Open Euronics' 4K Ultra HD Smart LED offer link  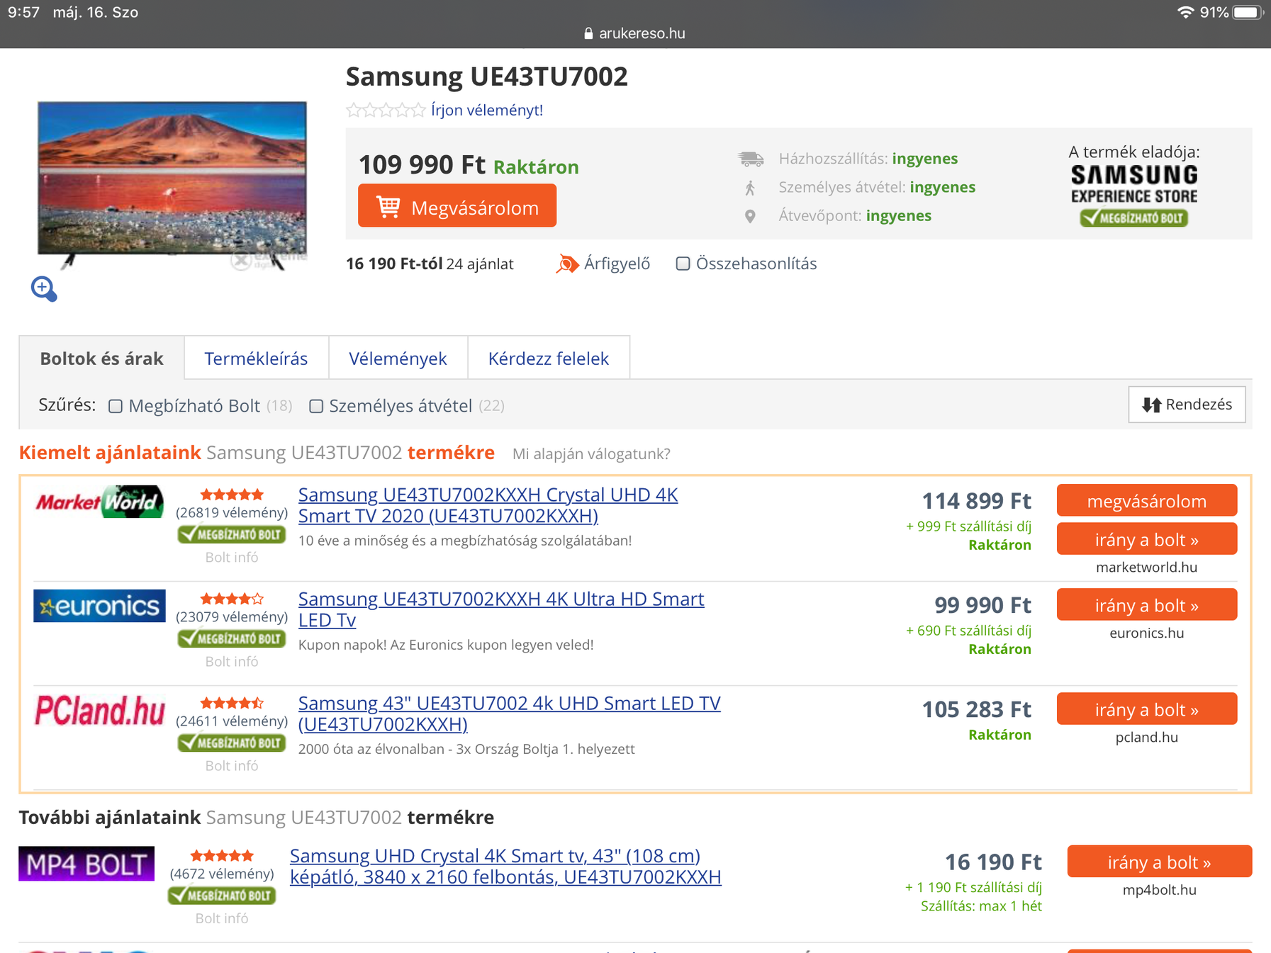[x=501, y=609]
